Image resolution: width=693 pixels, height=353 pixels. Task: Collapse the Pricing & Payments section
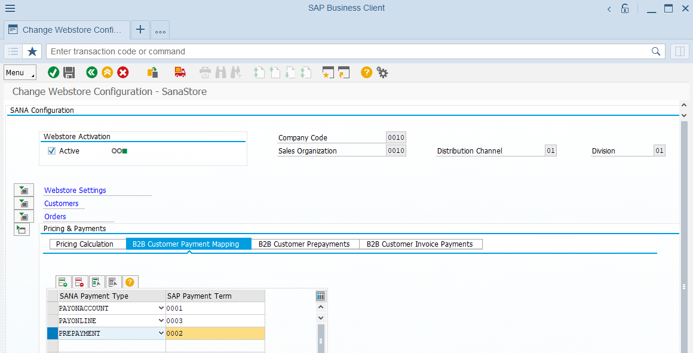22,229
